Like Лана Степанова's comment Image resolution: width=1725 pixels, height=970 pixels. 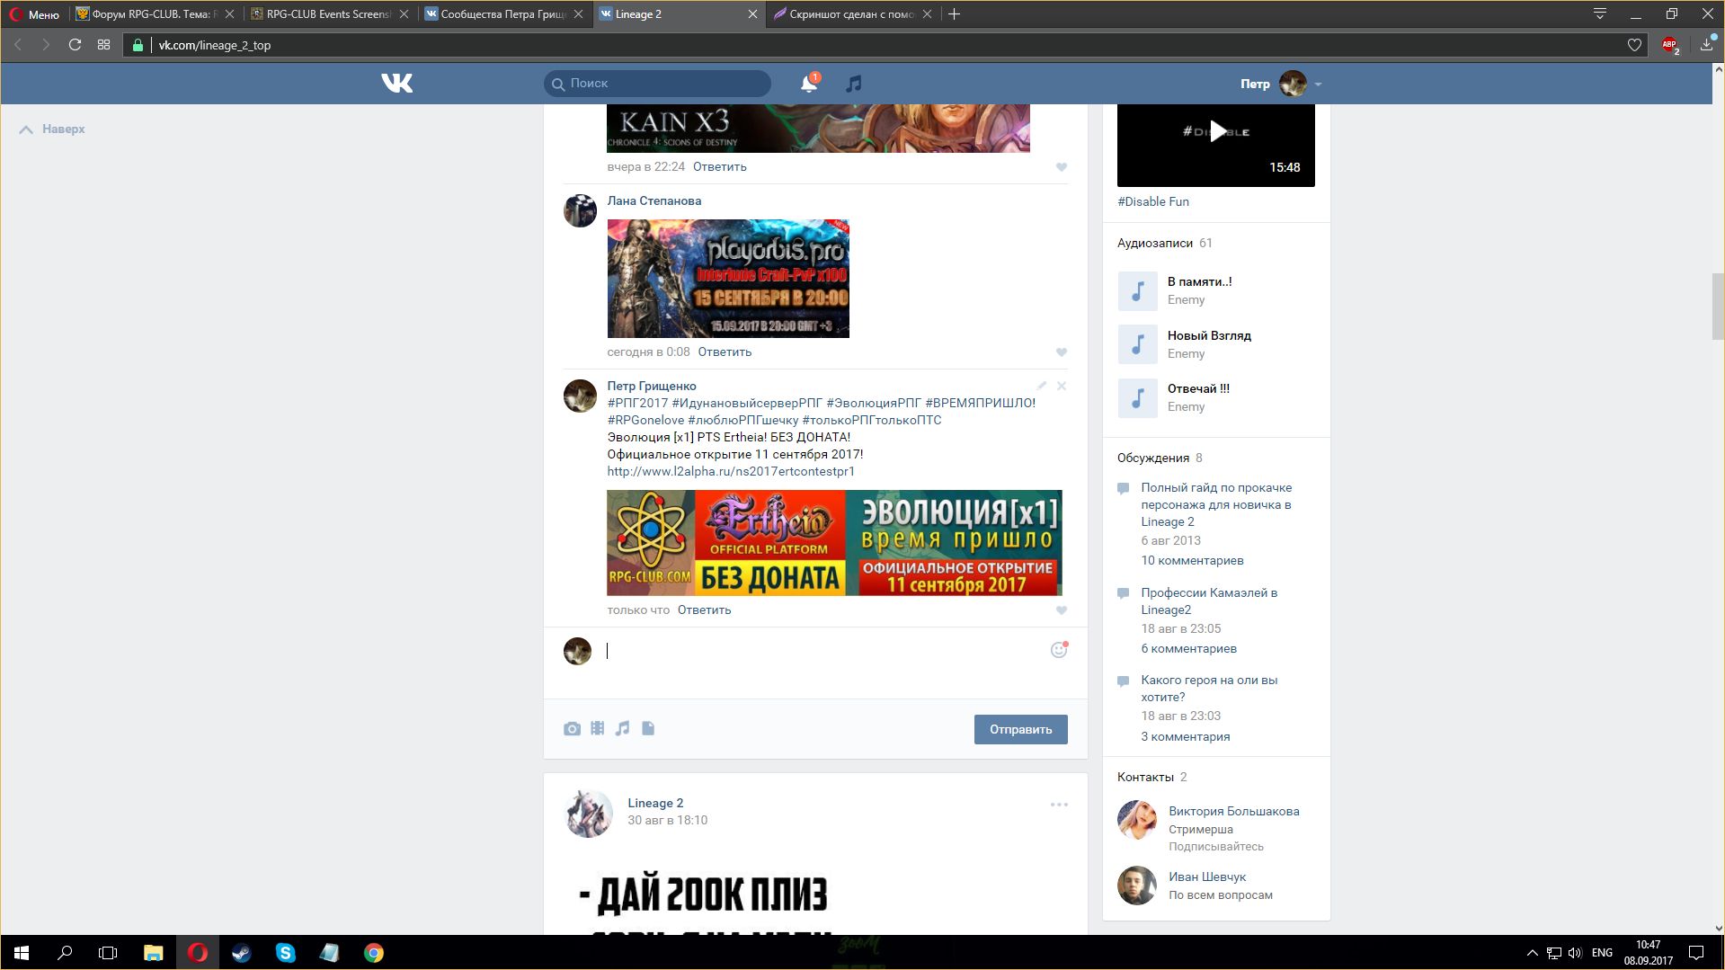pos(1061,352)
